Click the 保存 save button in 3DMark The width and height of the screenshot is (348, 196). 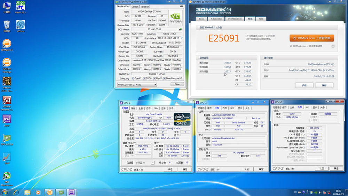click(324, 85)
